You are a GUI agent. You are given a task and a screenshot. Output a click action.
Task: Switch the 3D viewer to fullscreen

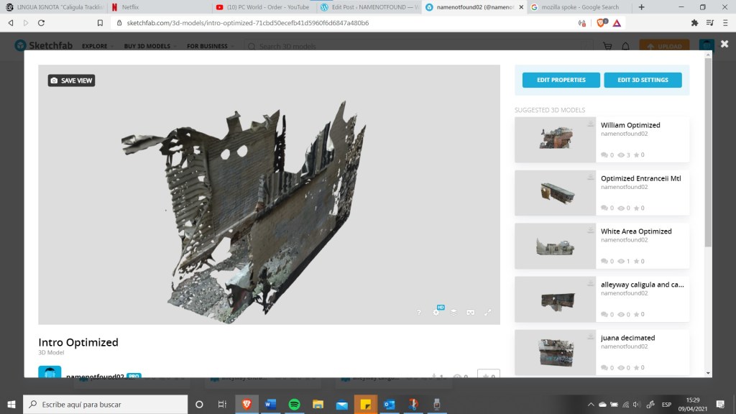coord(488,312)
